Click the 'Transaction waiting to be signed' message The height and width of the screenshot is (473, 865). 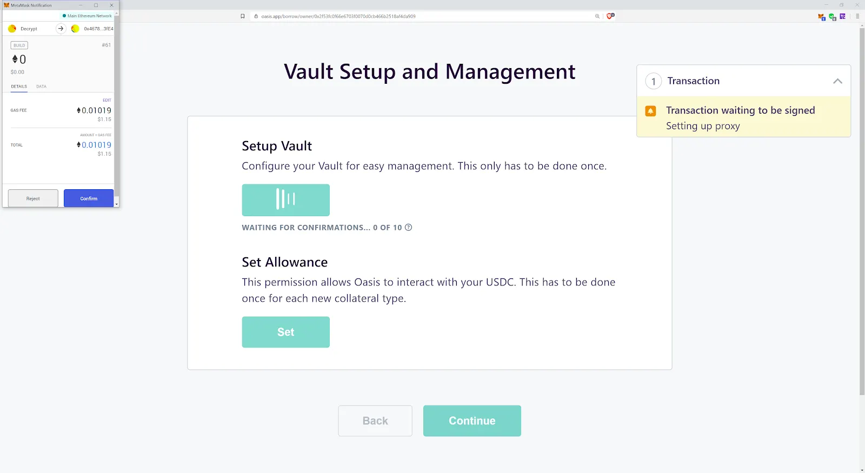coord(740,110)
